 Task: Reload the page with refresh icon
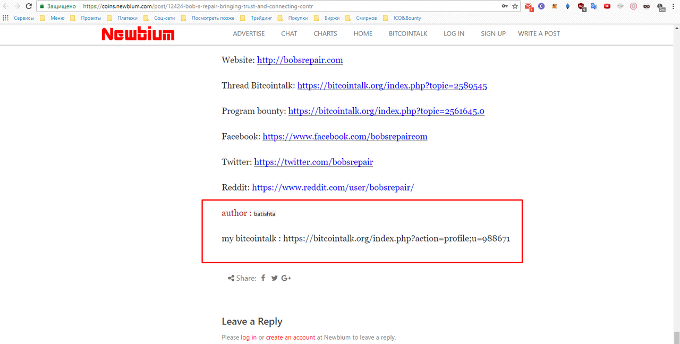pos(29,6)
